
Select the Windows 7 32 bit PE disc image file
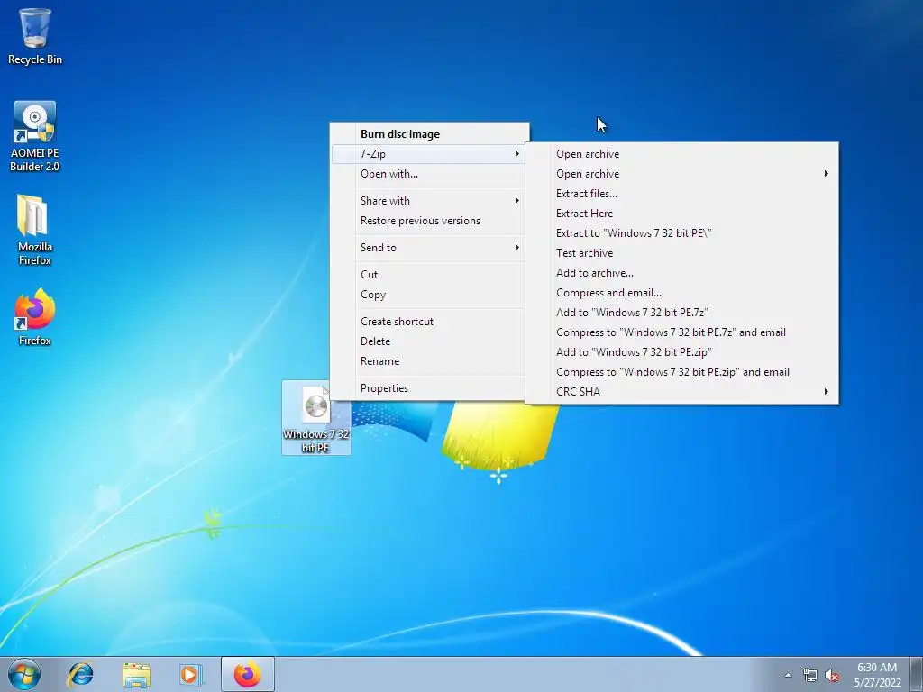pyautogui.click(x=316, y=417)
